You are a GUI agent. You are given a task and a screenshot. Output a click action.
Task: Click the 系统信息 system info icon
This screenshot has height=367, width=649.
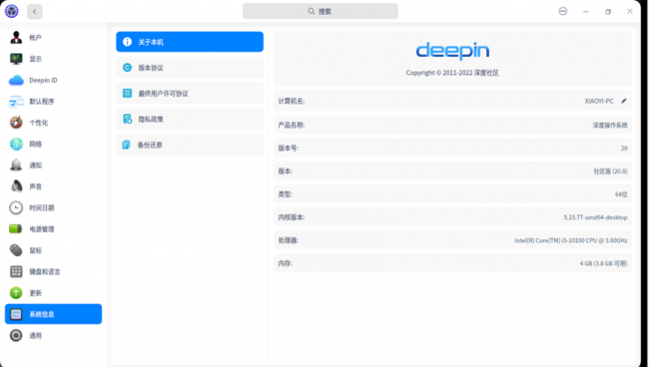click(16, 314)
